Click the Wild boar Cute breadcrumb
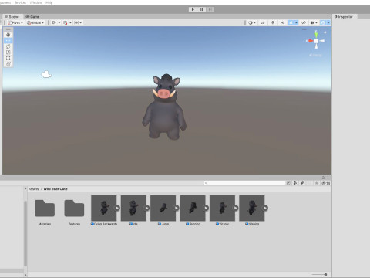The image size is (370, 278). point(55,189)
